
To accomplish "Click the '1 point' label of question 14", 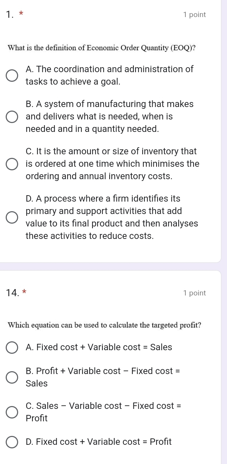I will pos(194,293).
